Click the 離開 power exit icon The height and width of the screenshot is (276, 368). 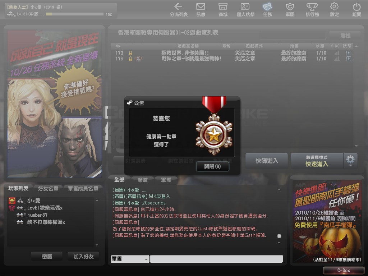[357, 10]
